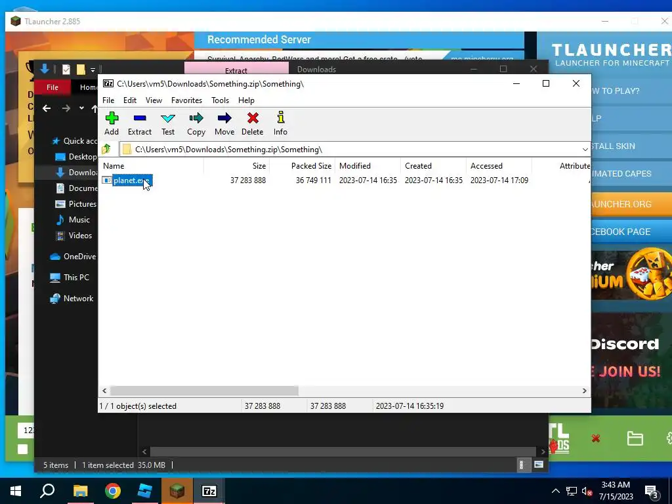This screenshot has width=672, height=504.
Task: Sort by Accessed column header
Action: [499, 166]
